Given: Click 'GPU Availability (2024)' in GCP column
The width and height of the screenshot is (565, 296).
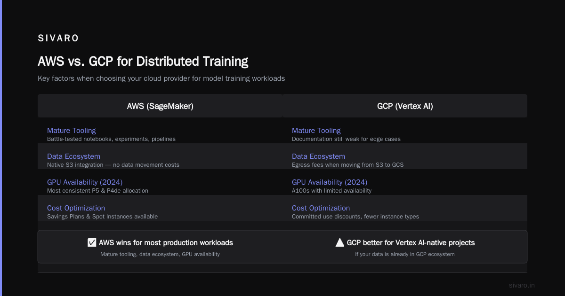Looking at the screenshot, I should coord(330,182).
